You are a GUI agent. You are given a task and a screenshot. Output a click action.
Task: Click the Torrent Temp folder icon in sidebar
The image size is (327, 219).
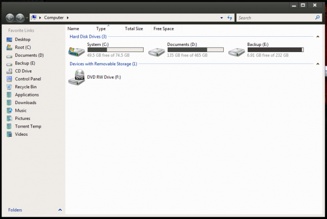click(x=9, y=127)
